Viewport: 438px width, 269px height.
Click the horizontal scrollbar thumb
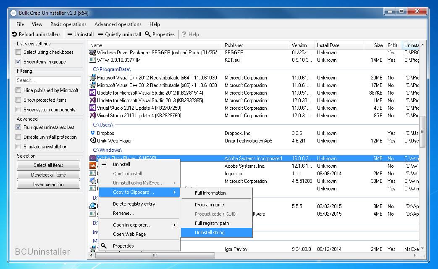(155, 255)
